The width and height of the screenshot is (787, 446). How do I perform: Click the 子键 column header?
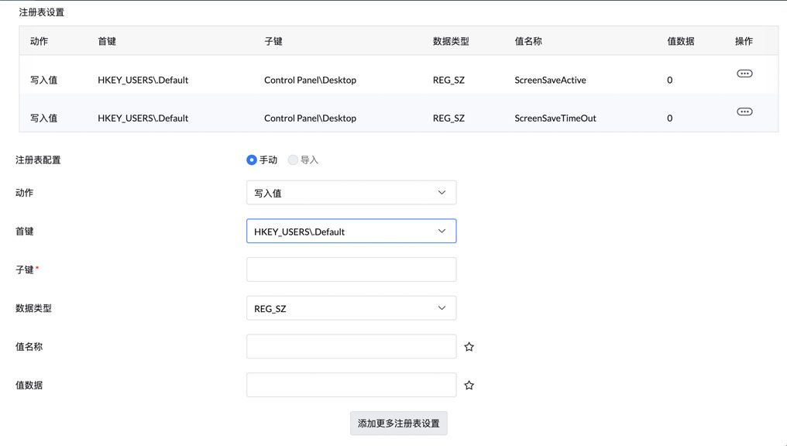click(273, 41)
